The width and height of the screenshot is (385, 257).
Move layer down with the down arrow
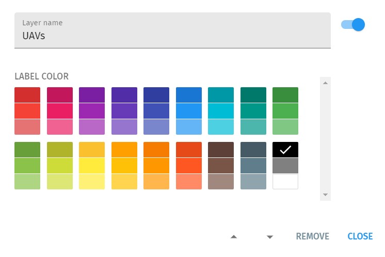pyautogui.click(x=269, y=237)
